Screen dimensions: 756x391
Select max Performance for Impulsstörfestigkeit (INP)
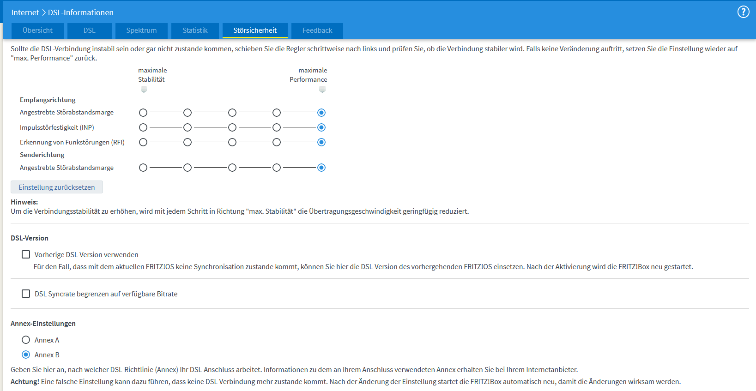pyautogui.click(x=321, y=127)
